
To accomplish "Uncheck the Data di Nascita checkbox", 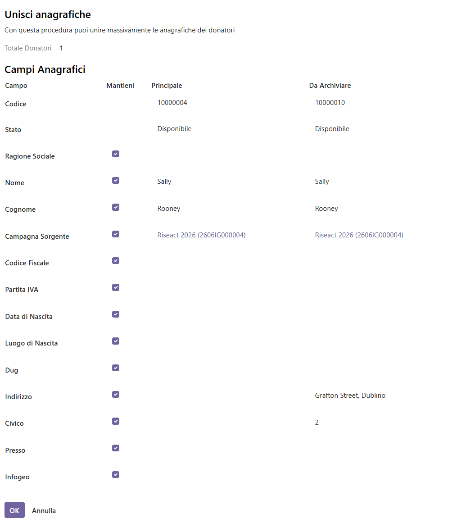I will pos(116,314).
